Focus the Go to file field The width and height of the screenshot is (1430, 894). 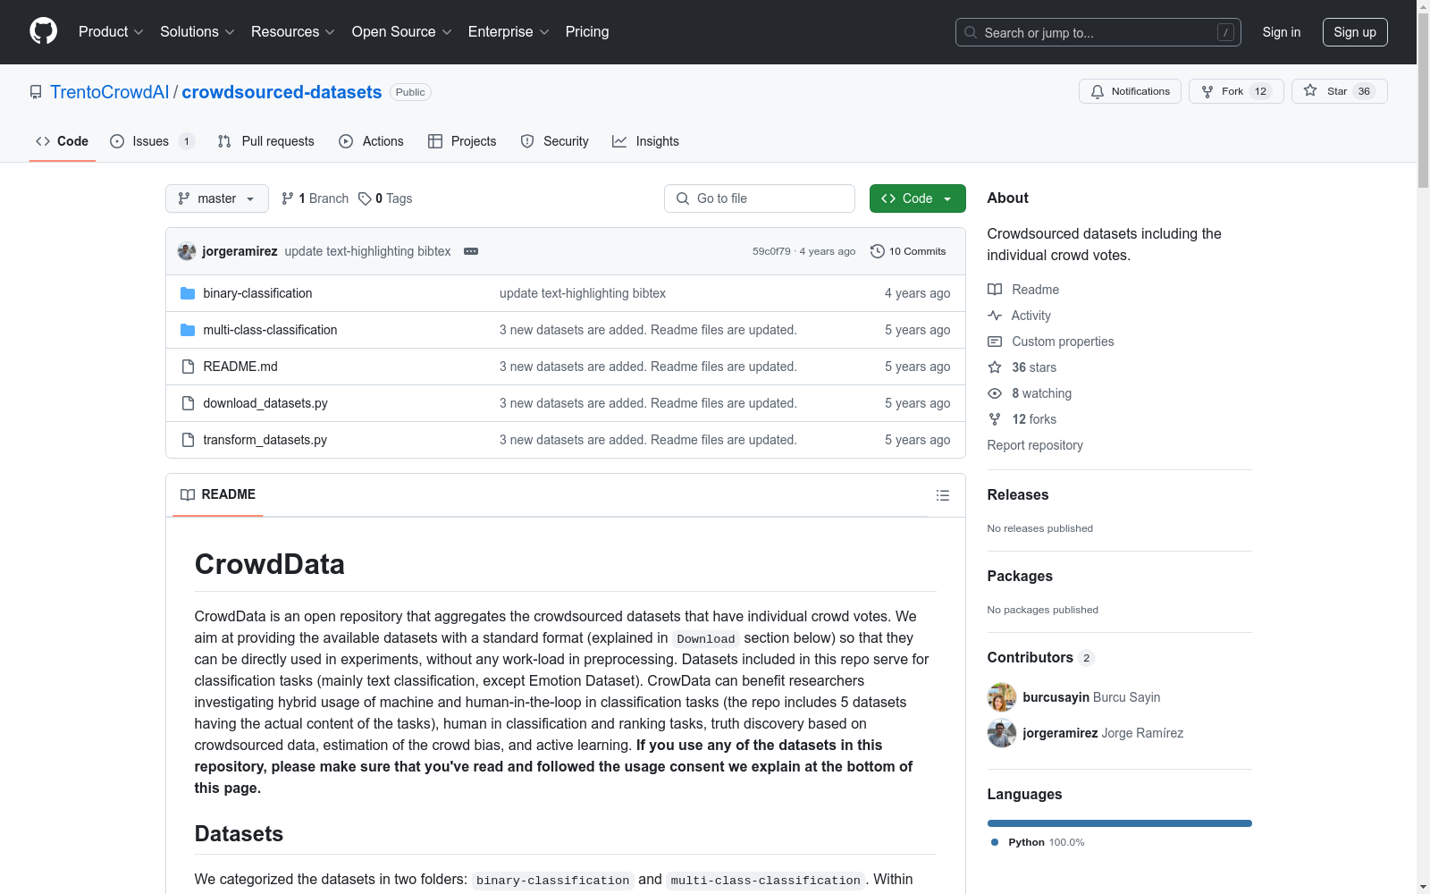point(760,198)
